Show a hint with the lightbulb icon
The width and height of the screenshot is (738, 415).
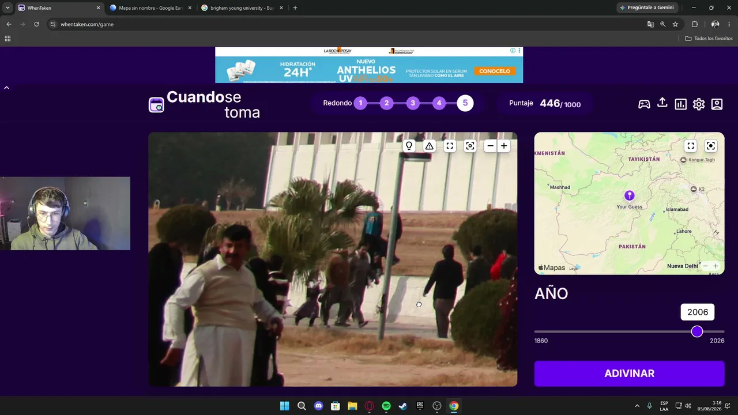tap(409, 146)
